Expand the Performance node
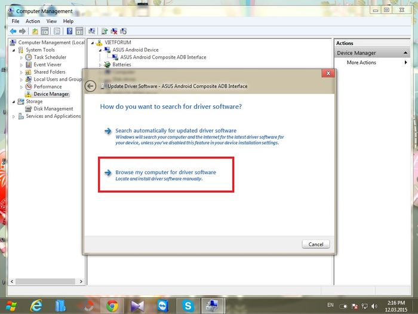The image size is (418, 314). point(21,87)
